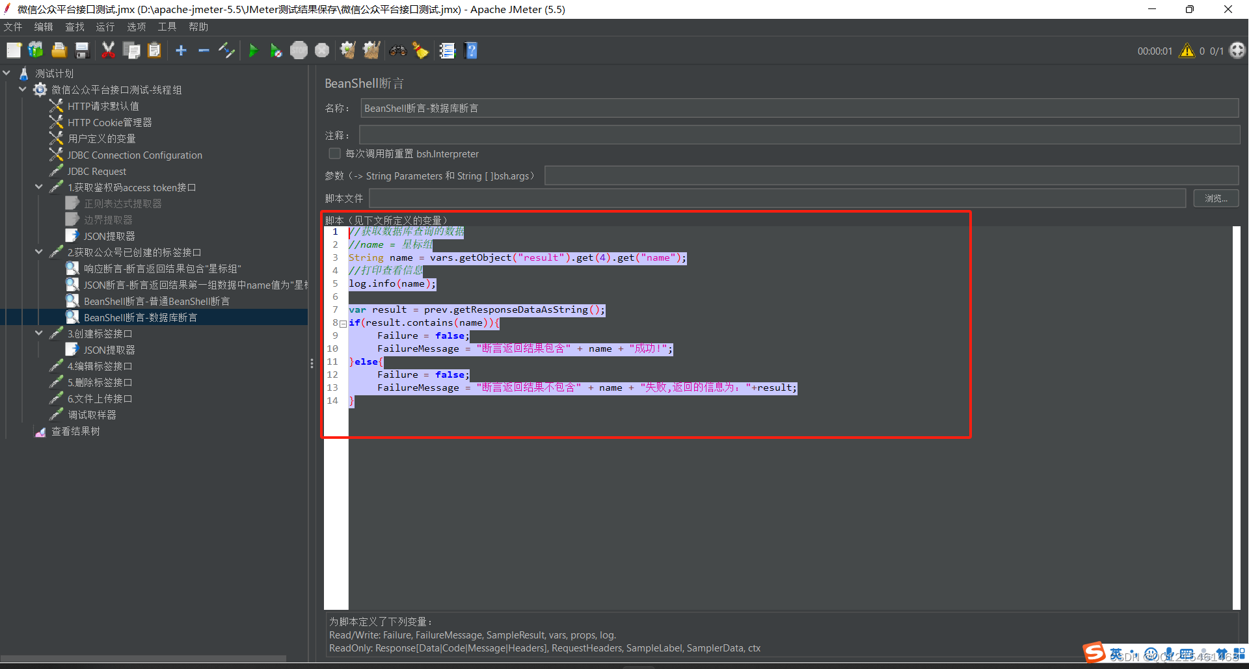
Task: Click the remote engines globe icon
Action: (x=1237, y=51)
